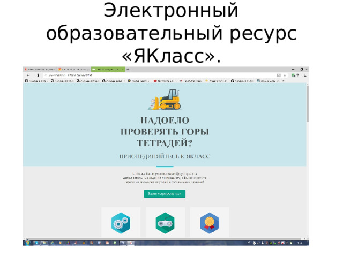
Task: Click the gamepad hexagon icon card
Action: click(x=165, y=223)
